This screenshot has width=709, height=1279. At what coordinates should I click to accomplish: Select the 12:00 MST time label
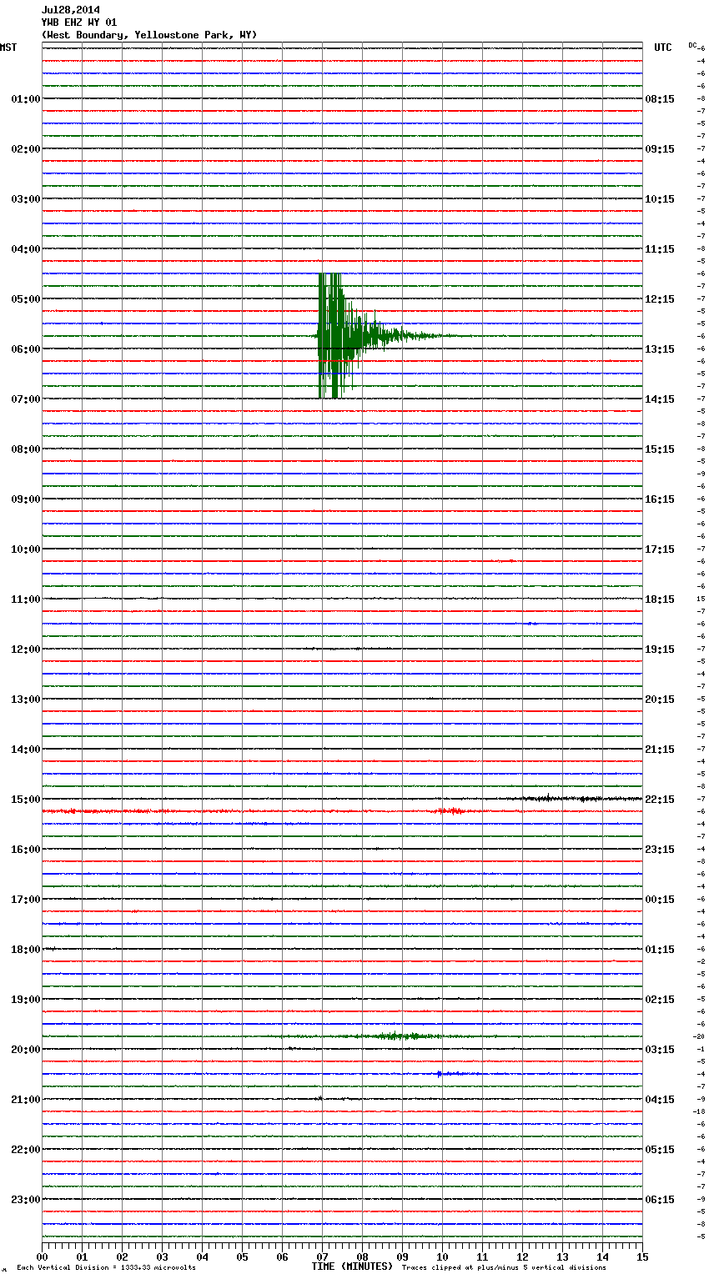pos(26,650)
